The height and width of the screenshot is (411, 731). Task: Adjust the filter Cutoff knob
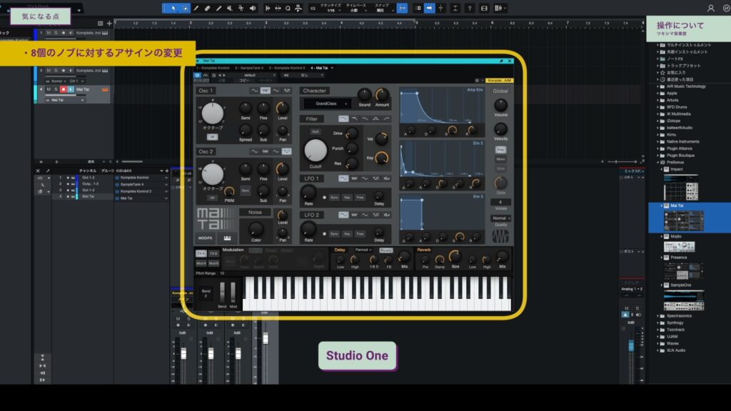pyautogui.click(x=316, y=151)
